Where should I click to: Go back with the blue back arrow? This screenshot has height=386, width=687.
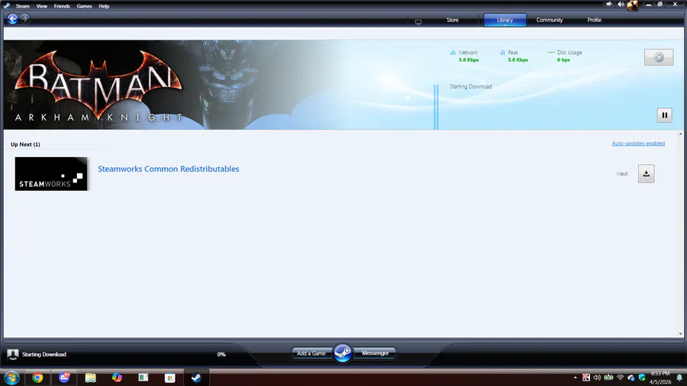pos(12,19)
